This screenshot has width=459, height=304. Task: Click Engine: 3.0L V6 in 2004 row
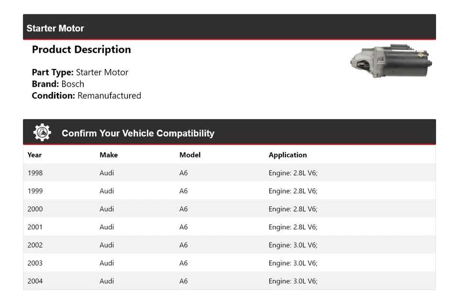coord(293,281)
